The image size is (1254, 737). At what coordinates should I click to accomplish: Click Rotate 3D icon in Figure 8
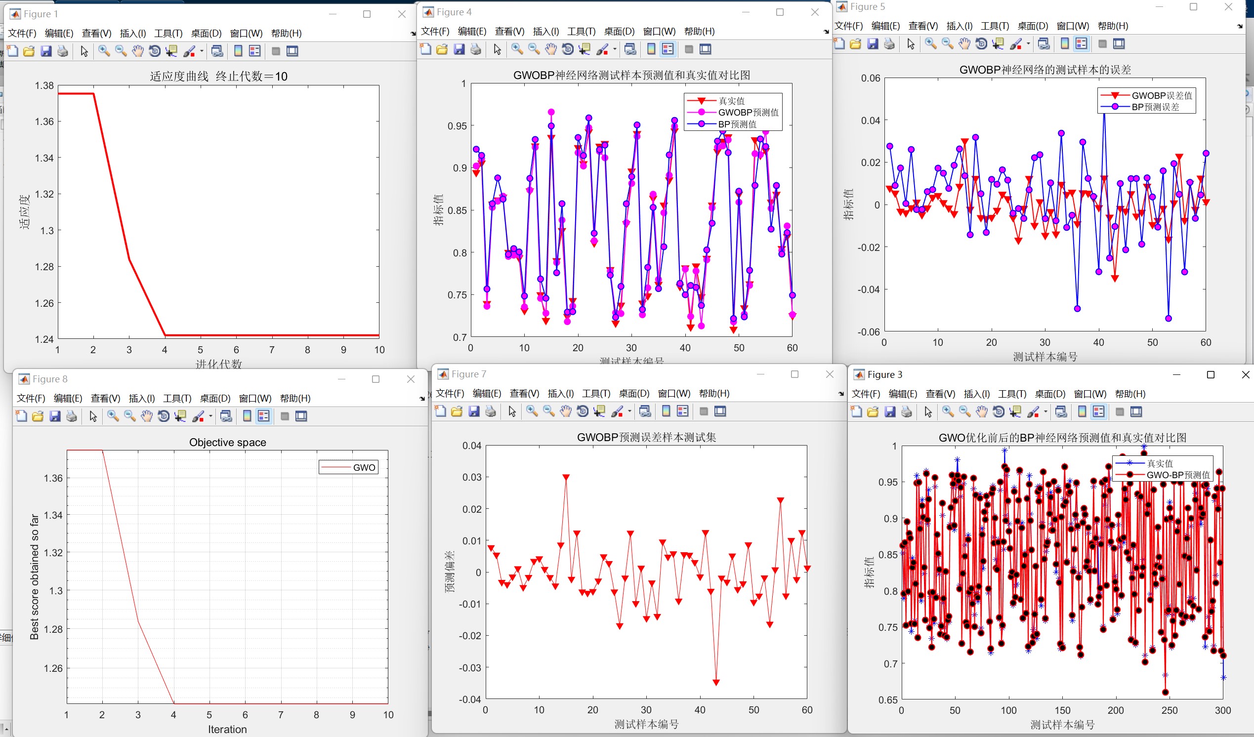(163, 416)
